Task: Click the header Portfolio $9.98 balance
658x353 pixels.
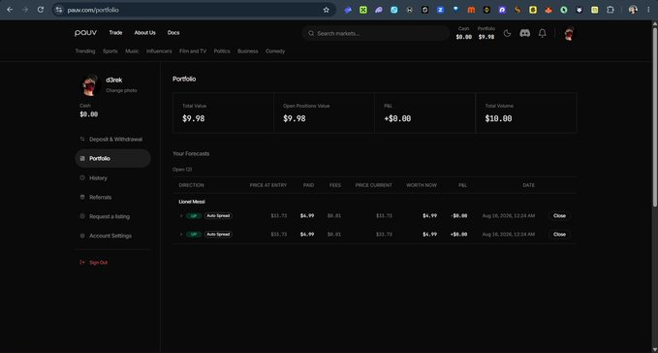Action: coord(486,33)
